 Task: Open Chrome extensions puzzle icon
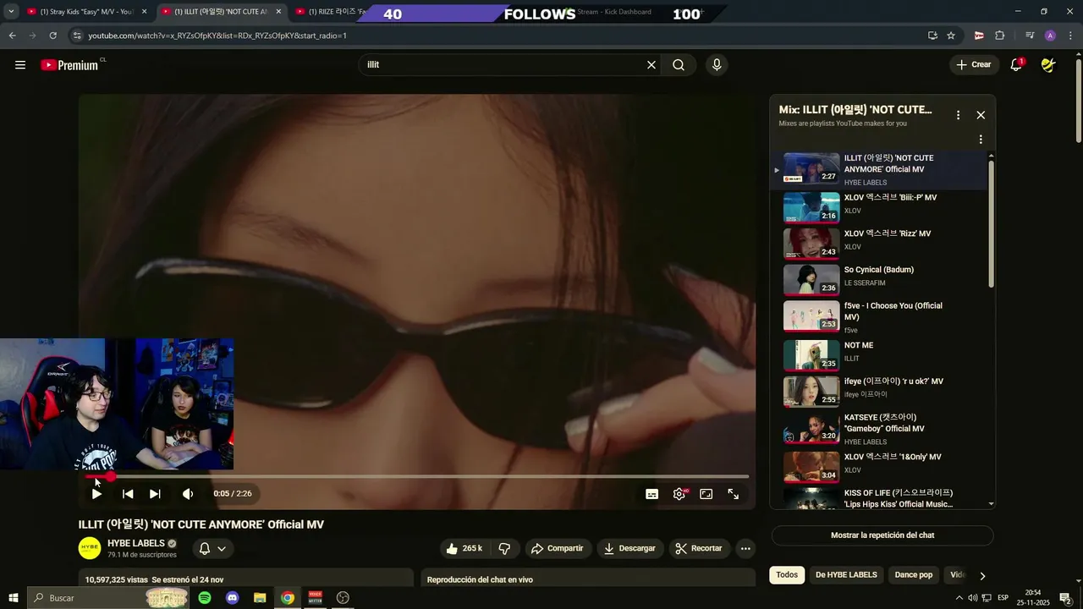click(x=1000, y=36)
